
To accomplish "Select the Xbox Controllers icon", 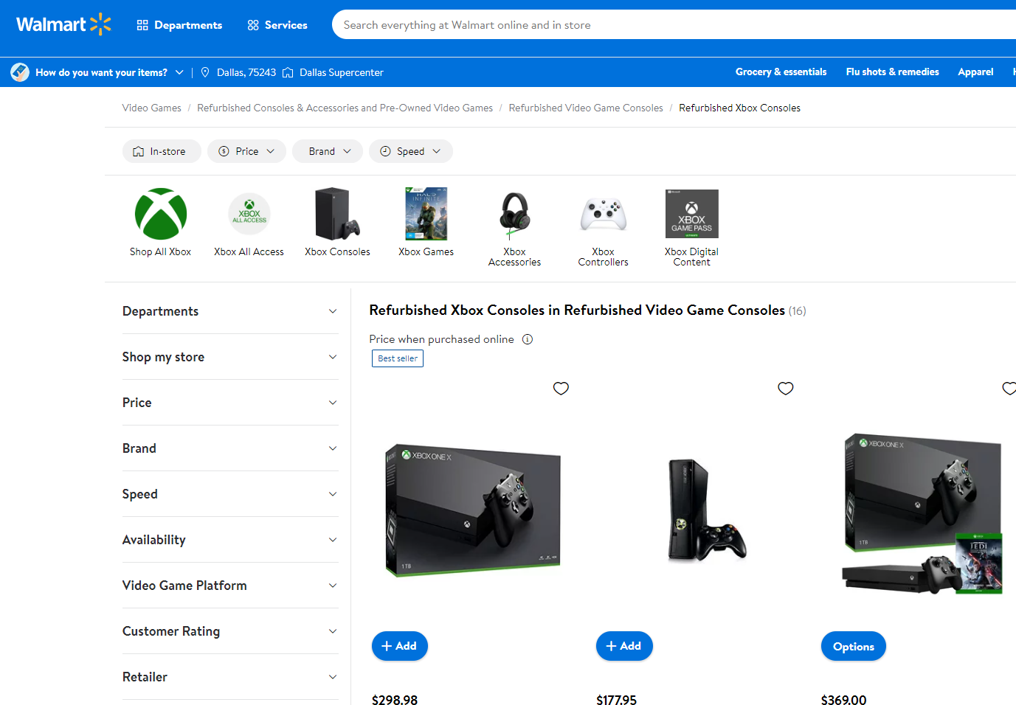I will pyautogui.click(x=603, y=214).
